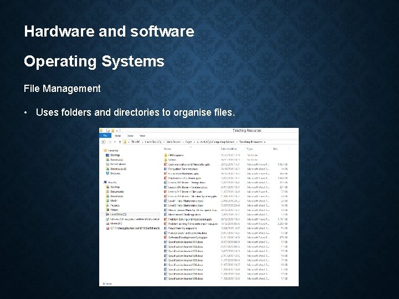
Task: Click the Back navigation arrow
Action: pyautogui.click(x=104, y=142)
